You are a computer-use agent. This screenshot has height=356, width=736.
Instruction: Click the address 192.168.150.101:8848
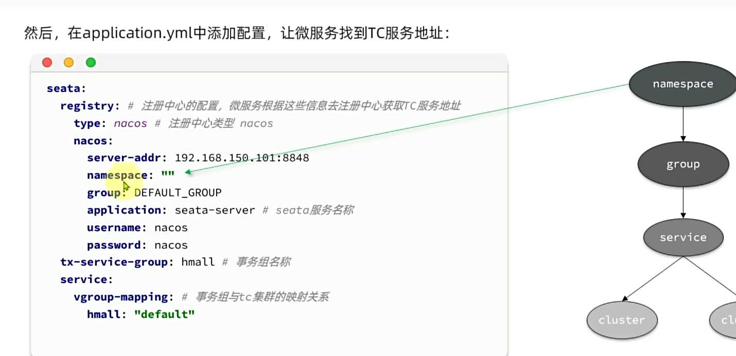[242, 158]
